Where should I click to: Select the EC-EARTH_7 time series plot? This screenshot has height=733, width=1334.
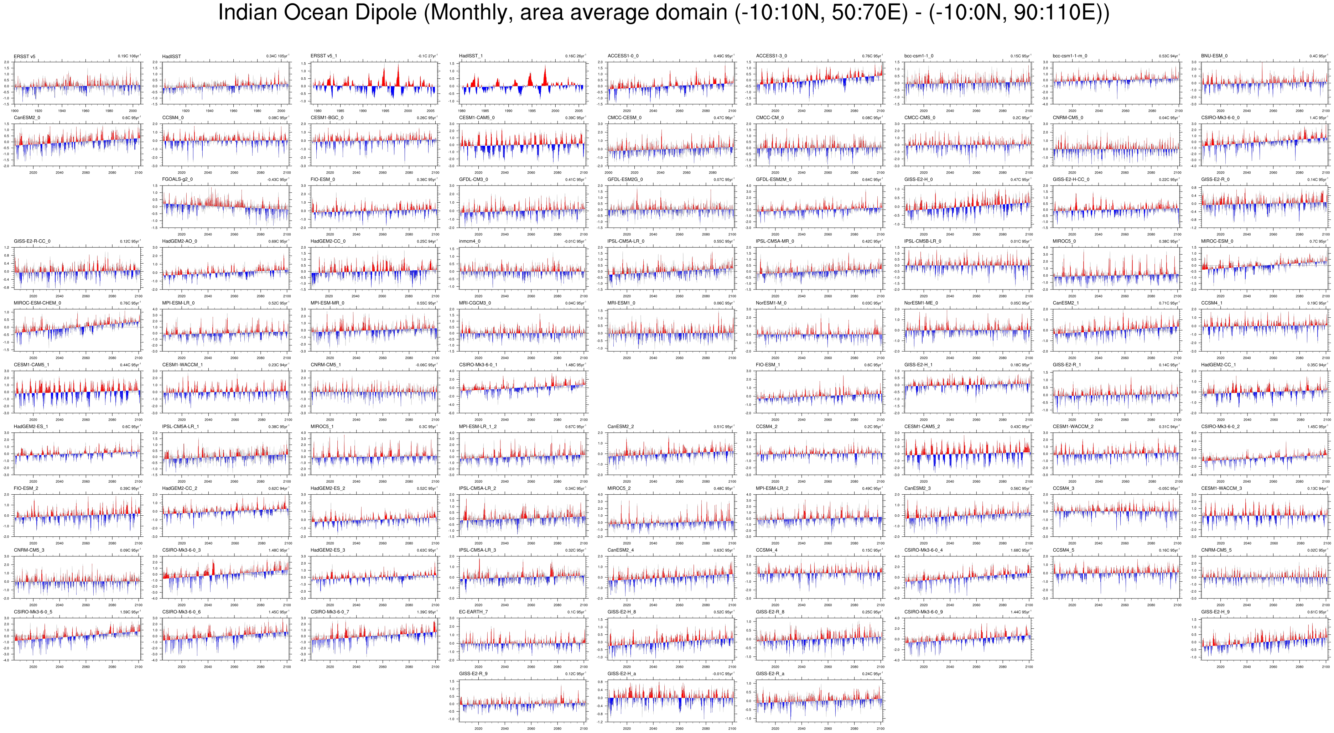[x=523, y=639]
